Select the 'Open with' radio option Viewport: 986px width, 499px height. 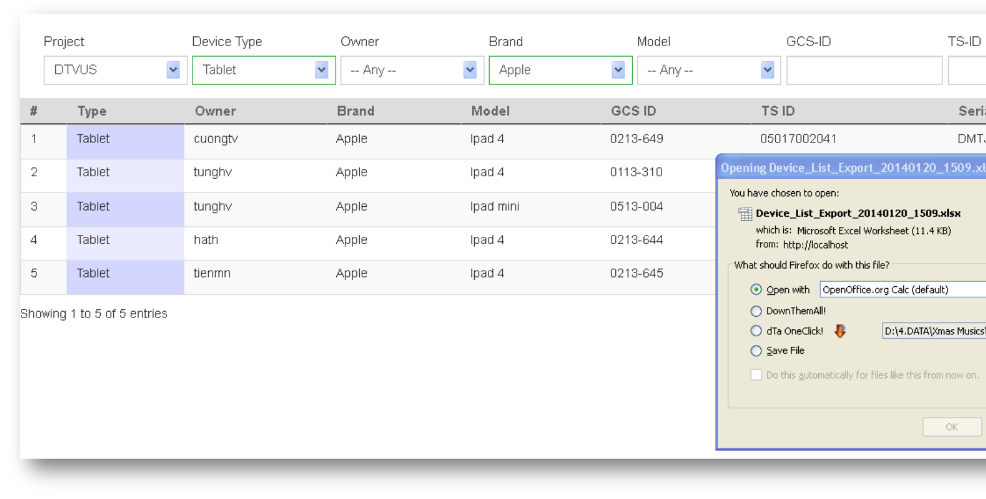[x=756, y=290]
